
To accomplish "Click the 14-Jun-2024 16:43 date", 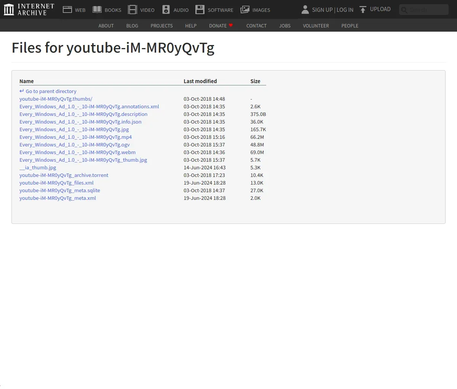I will pos(205,167).
